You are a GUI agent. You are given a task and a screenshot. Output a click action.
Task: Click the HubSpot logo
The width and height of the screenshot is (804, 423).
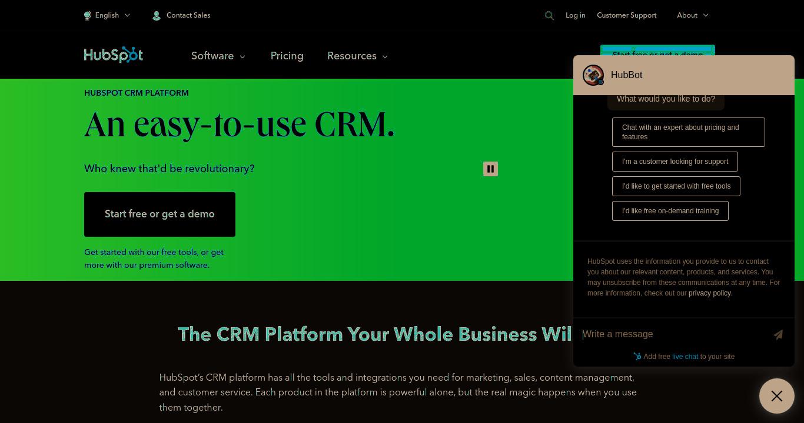point(114,55)
